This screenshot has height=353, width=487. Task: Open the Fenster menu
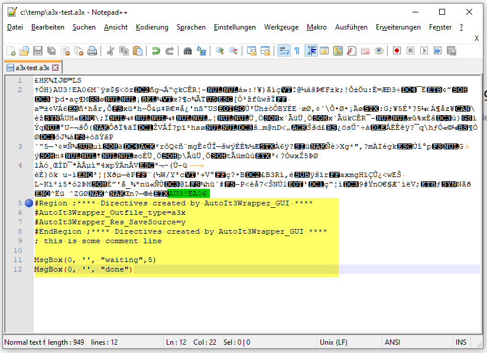pyautogui.click(x=440, y=27)
